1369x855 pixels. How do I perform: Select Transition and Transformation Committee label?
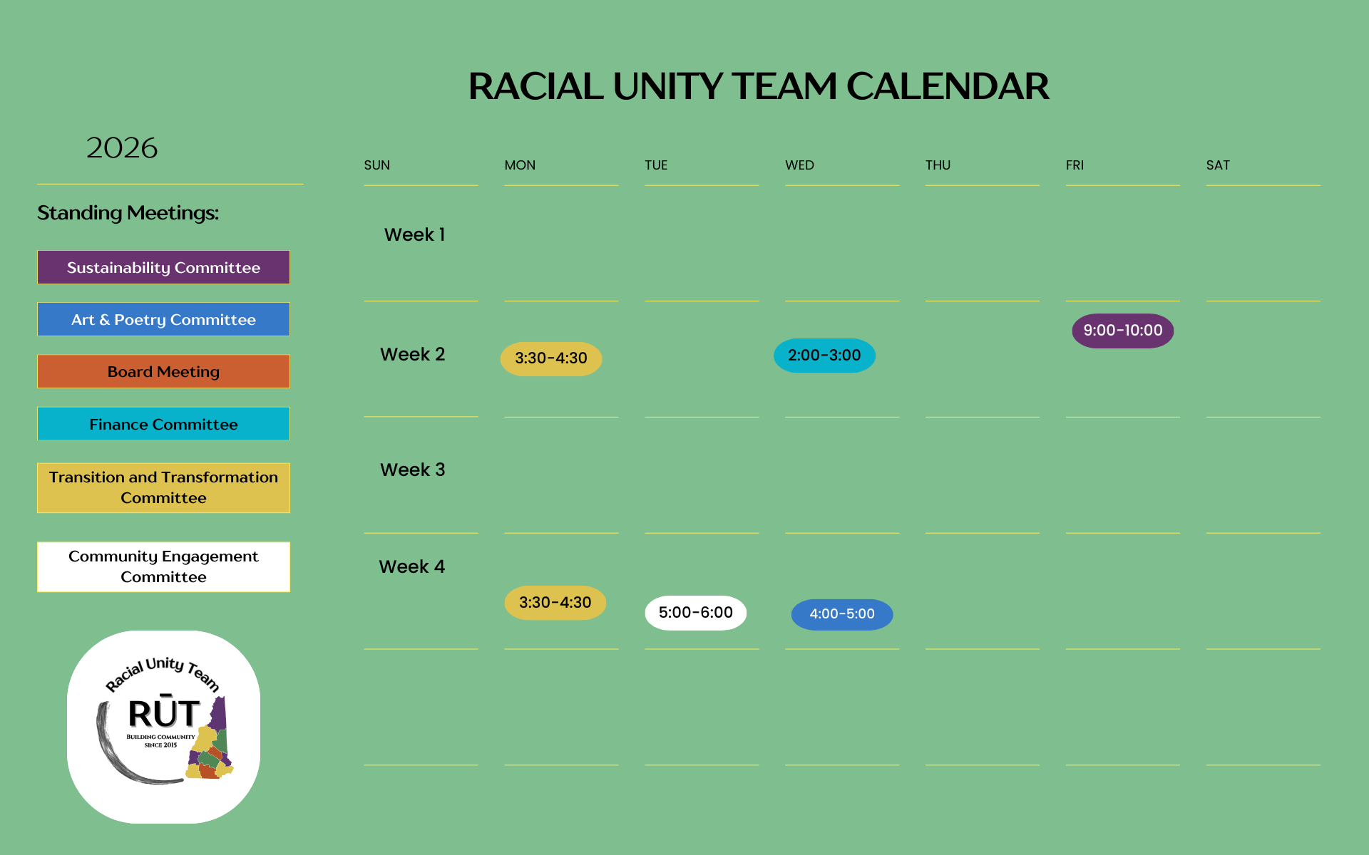163,487
